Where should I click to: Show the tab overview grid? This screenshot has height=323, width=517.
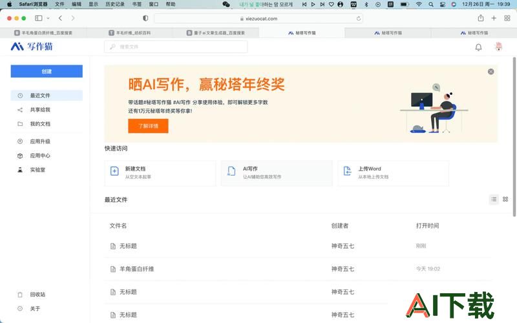coord(507,18)
